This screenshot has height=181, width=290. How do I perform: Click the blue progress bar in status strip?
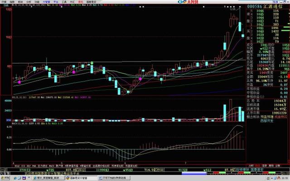(x=194, y=173)
